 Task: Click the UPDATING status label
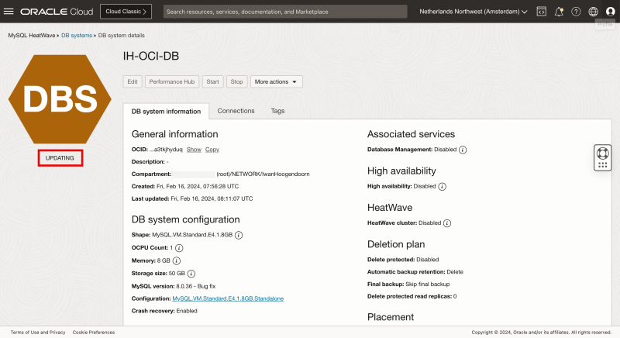60,158
